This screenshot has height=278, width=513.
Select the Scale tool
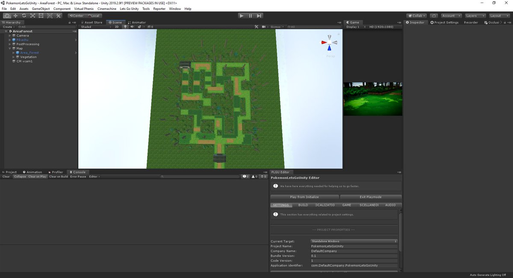coord(32,16)
